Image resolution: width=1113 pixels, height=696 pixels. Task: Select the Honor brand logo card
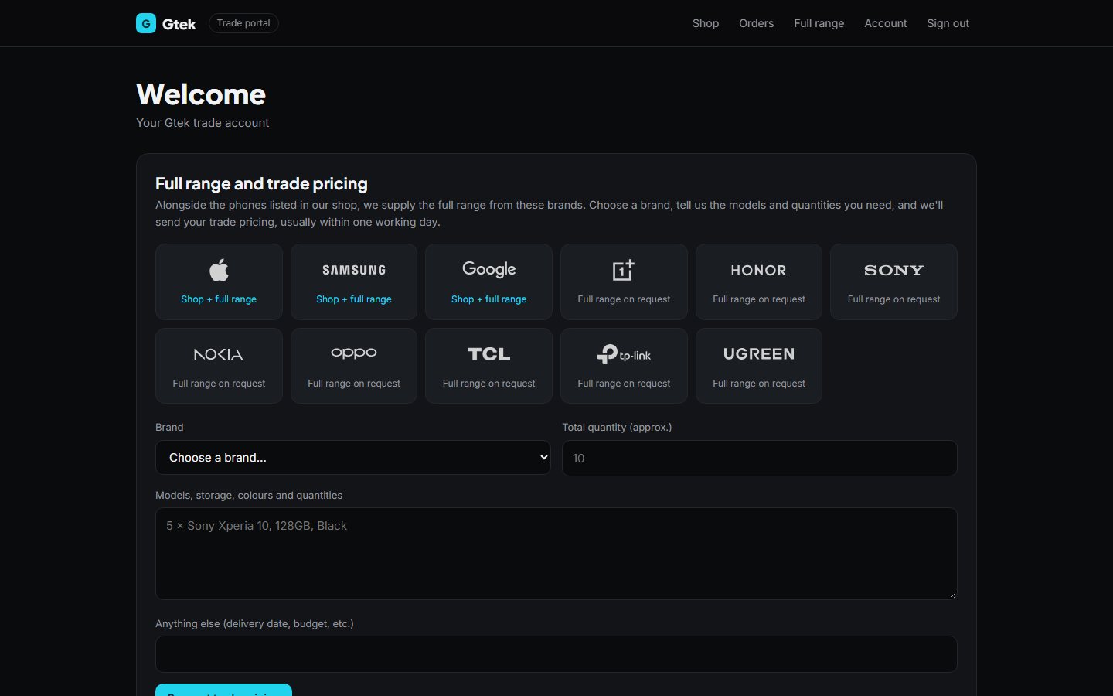[759, 281]
